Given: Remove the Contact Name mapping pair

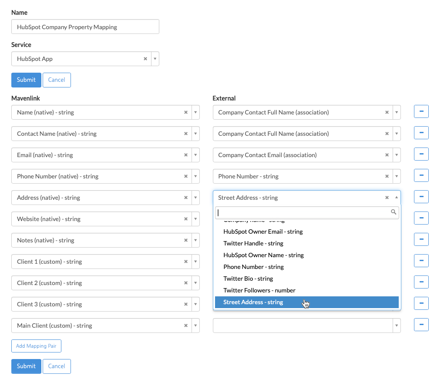Looking at the screenshot, I should [421, 133].
